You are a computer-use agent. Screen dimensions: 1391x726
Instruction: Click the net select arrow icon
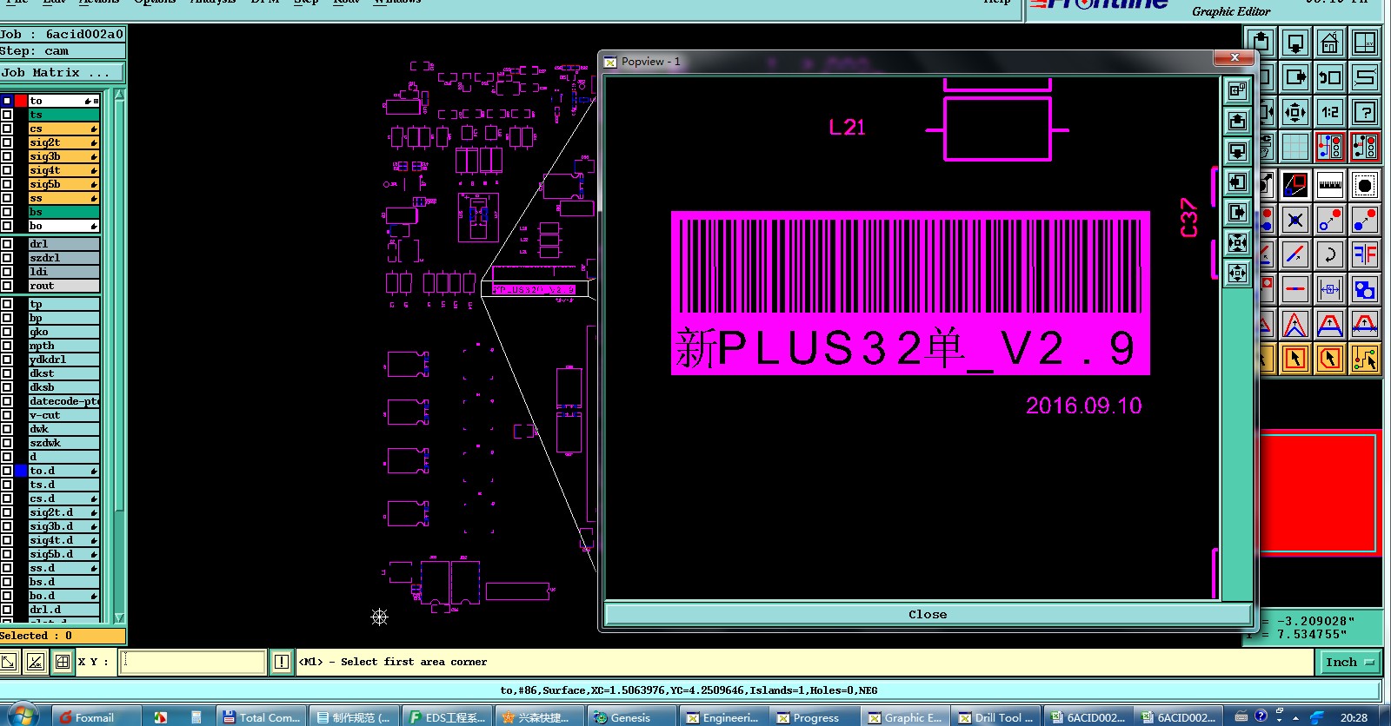coord(1365,359)
